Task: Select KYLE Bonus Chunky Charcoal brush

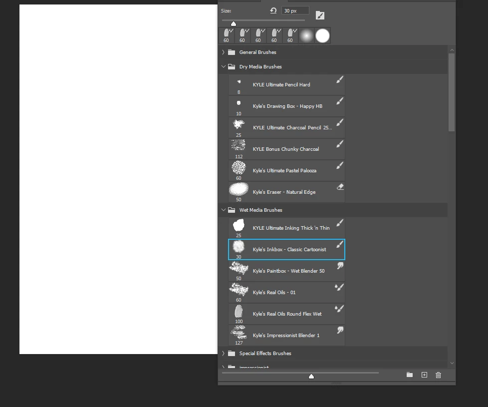Action: pos(286,149)
